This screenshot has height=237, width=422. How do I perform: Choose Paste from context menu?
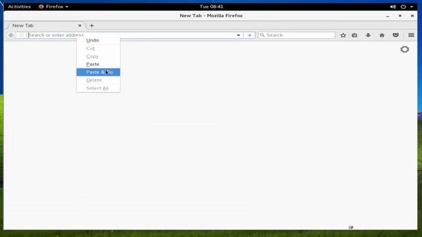pyautogui.click(x=98, y=65)
